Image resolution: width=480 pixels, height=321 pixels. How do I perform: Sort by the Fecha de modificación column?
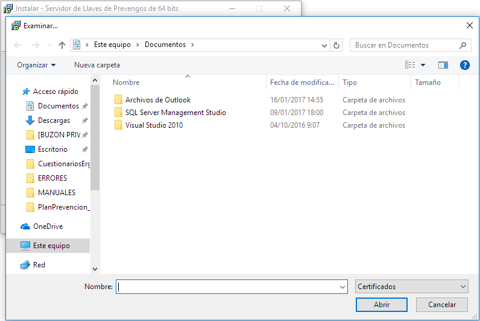point(302,83)
